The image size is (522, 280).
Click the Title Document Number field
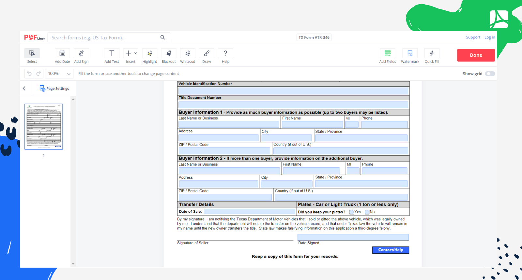tap(293, 105)
